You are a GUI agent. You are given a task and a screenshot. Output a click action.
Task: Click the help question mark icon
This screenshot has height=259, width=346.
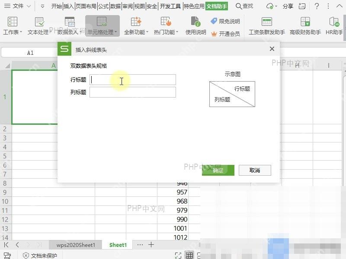[x=317, y=6]
